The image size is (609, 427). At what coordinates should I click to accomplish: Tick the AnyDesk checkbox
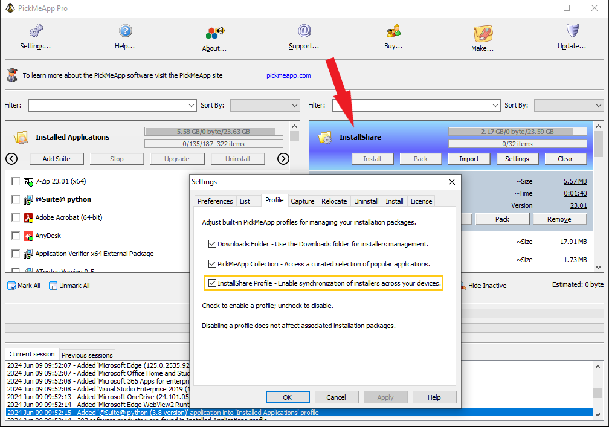[x=16, y=236]
